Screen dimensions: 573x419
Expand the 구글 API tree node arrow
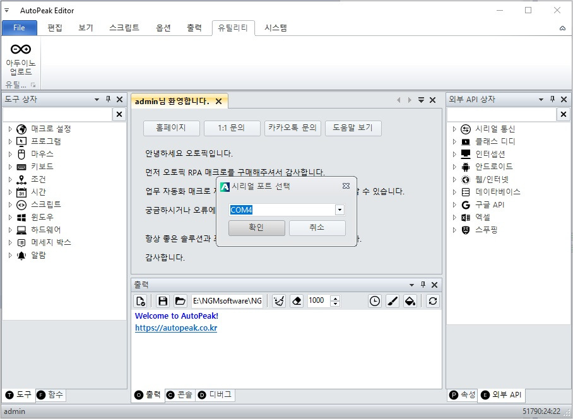coord(454,205)
